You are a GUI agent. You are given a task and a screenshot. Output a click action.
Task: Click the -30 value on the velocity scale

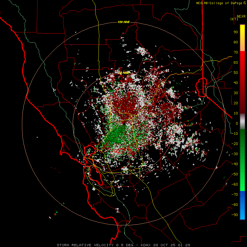pyautogui.click(x=235, y=154)
